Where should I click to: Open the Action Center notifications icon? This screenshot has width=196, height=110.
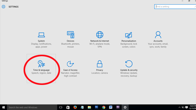click(x=187, y=107)
